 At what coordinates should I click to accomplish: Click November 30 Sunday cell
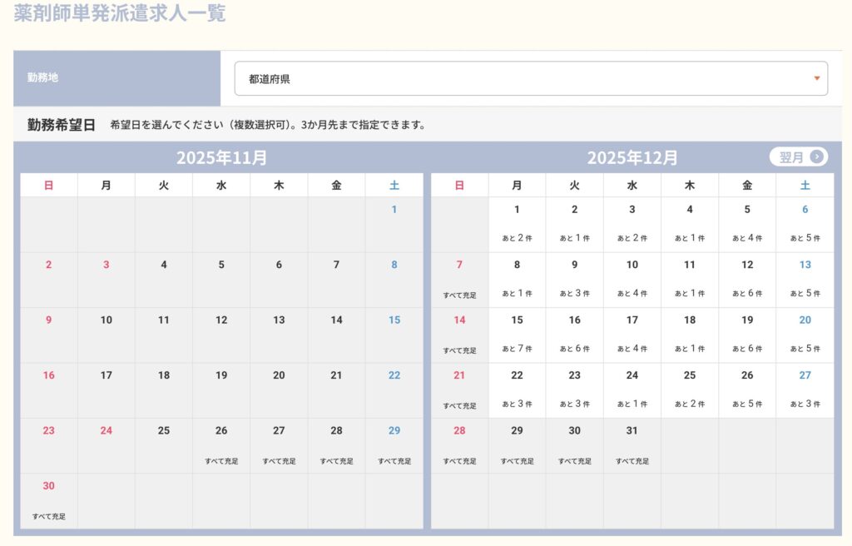coord(49,500)
